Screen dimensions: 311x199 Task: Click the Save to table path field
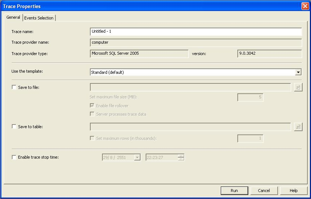click(x=190, y=127)
